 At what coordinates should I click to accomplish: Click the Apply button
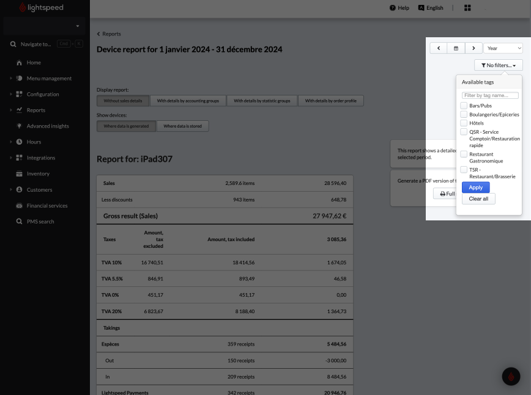pyautogui.click(x=476, y=187)
